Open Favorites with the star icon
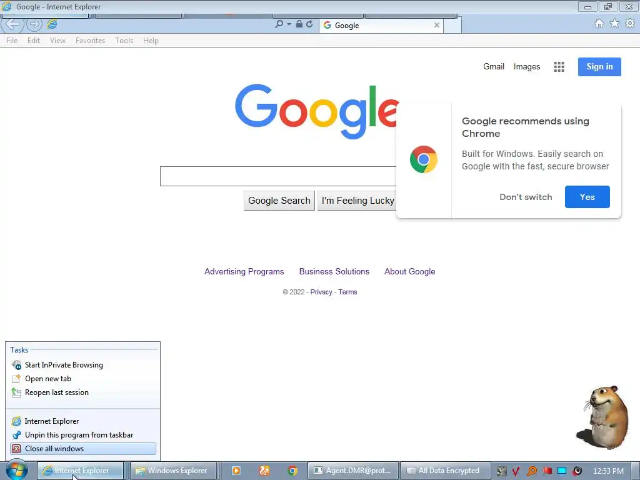 click(614, 24)
